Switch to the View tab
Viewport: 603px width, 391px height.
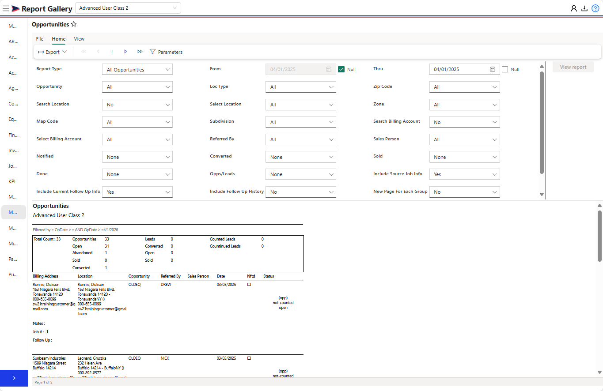tap(79, 39)
